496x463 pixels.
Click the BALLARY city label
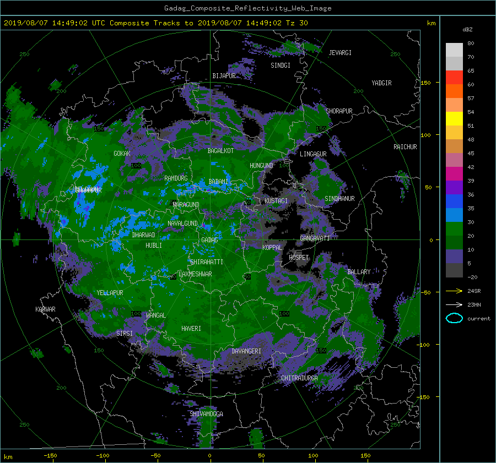point(359,272)
